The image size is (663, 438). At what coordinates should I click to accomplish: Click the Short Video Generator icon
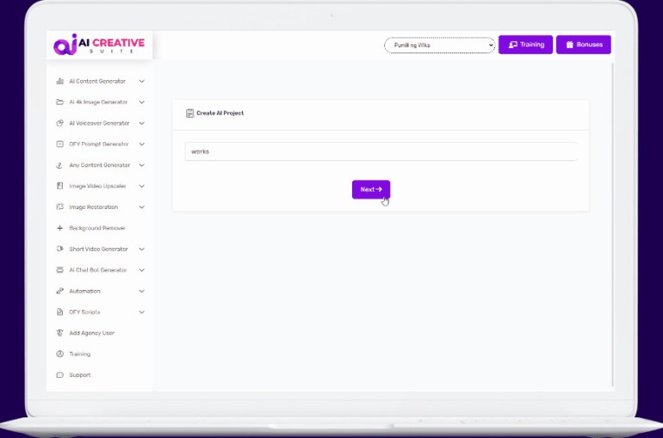[60, 249]
